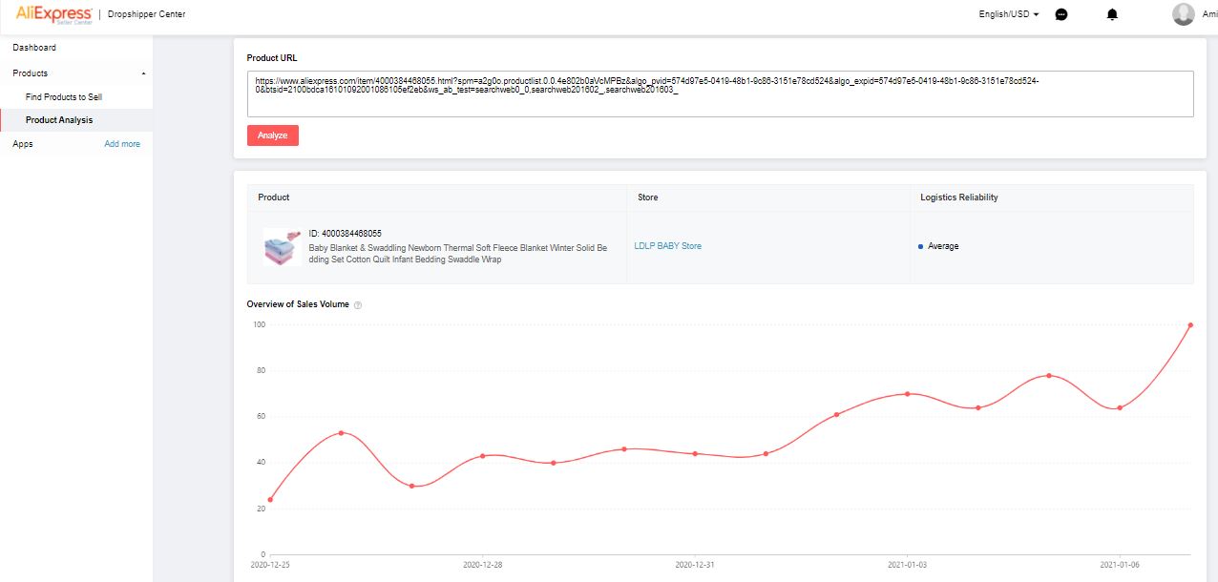This screenshot has height=582, width=1218.
Task: Click the Dropshipper Center title
Action: coord(147,14)
